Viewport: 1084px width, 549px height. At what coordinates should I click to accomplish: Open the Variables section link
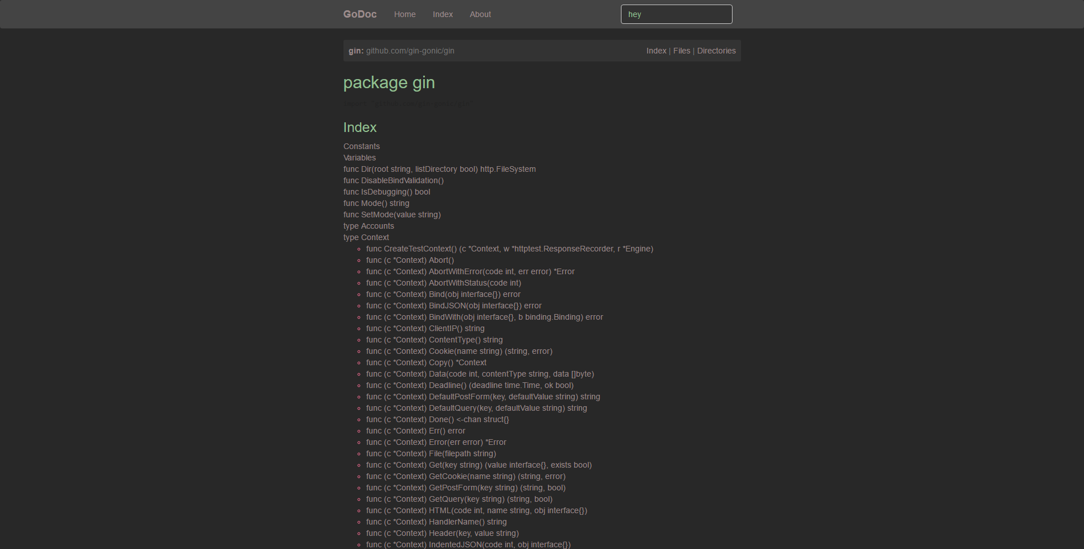point(359,158)
